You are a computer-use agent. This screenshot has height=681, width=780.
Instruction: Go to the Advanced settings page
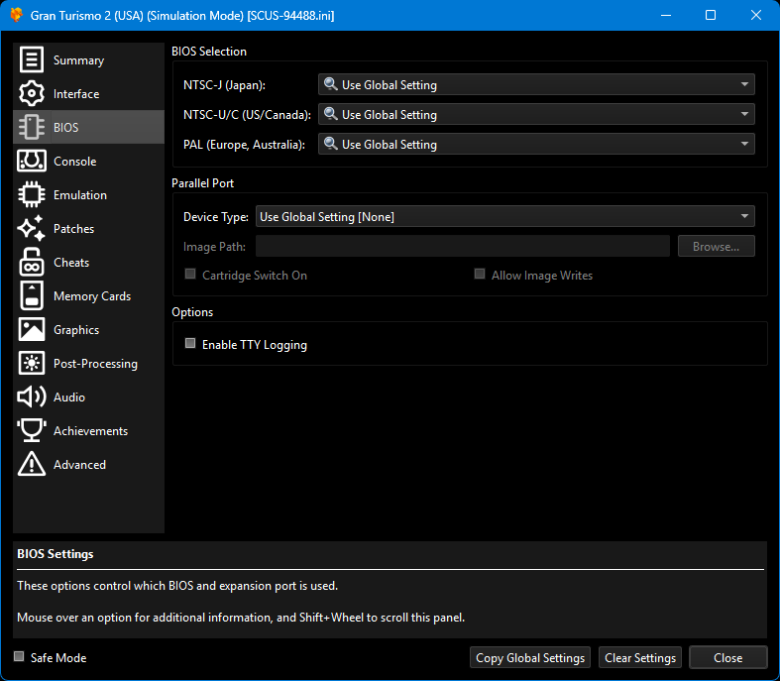point(79,465)
